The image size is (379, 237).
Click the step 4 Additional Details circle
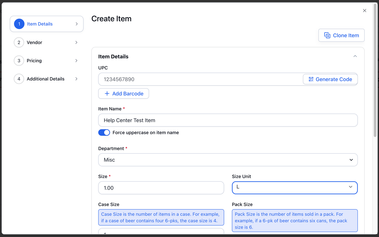pos(19,79)
